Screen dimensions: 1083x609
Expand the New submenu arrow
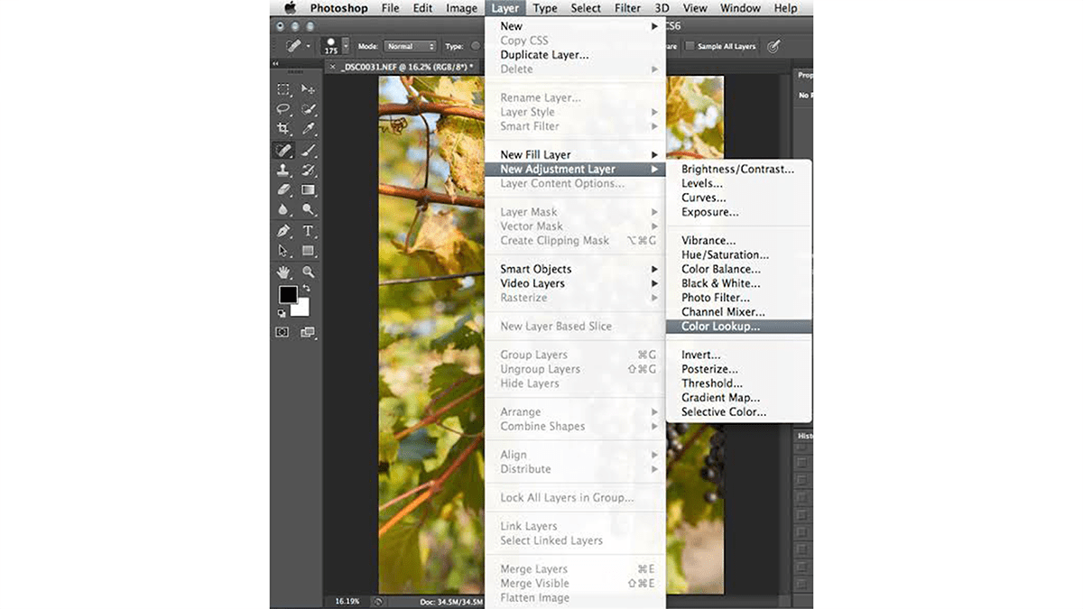click(x=654, y=26)
